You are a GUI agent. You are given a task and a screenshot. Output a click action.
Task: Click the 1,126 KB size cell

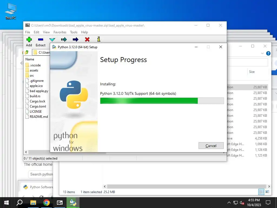261,149
